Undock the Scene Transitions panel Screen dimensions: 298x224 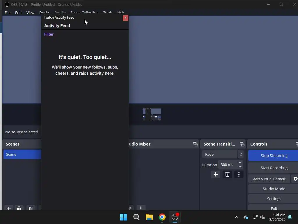point(242,144)
